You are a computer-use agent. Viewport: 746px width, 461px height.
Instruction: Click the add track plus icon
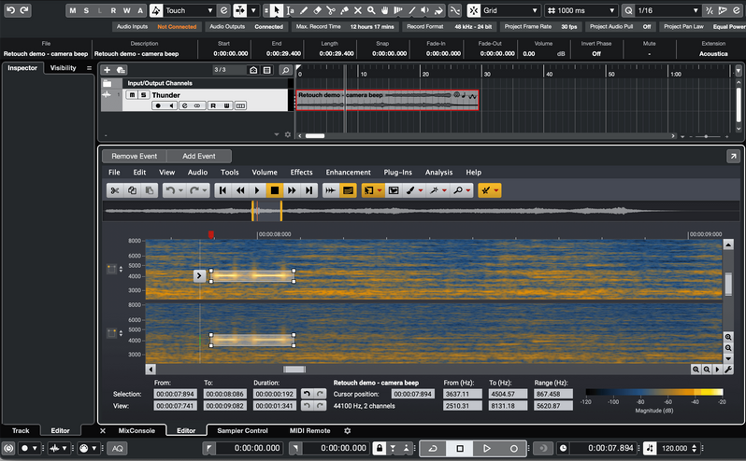108,70
